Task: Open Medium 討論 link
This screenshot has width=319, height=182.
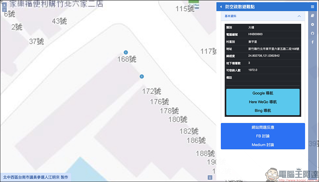Action: click(263, 145)
